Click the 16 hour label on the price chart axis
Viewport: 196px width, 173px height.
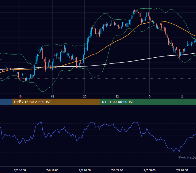coord(20,97)
